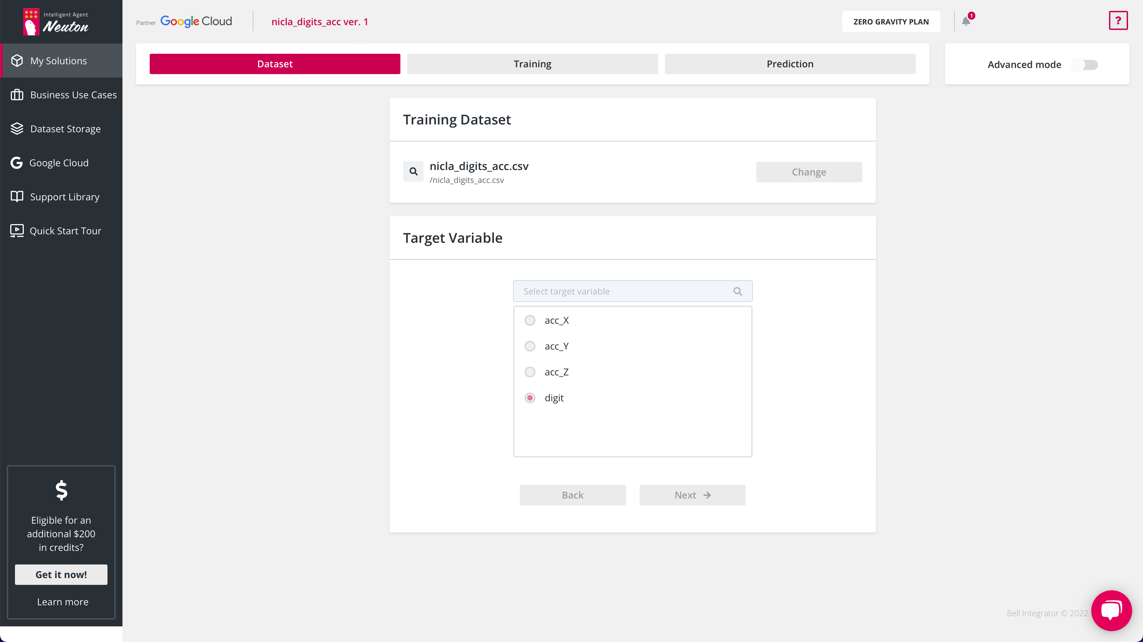Open Dataset Storage layers icon
This screenshot has width=1143, height=642.
(x=17, y=129)
